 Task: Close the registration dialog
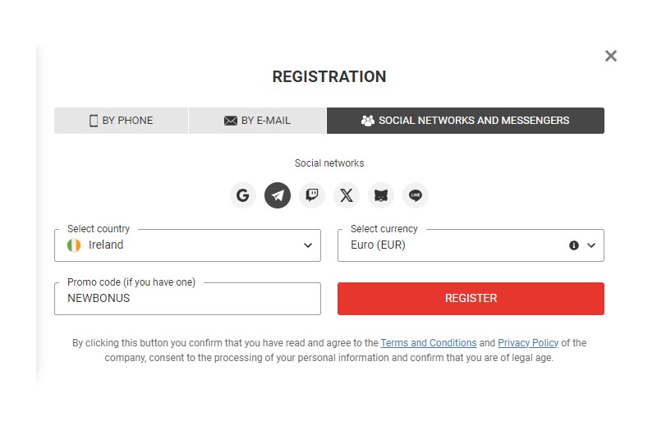click(x=611, y=56)
